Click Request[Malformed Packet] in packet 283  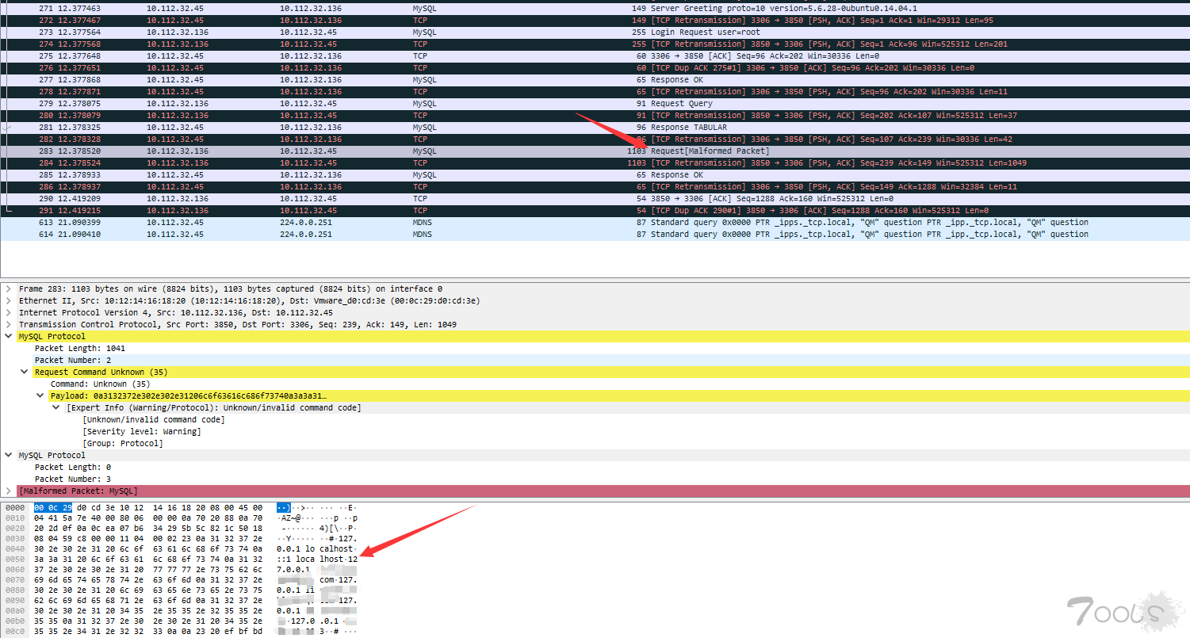tap(710, 151)
